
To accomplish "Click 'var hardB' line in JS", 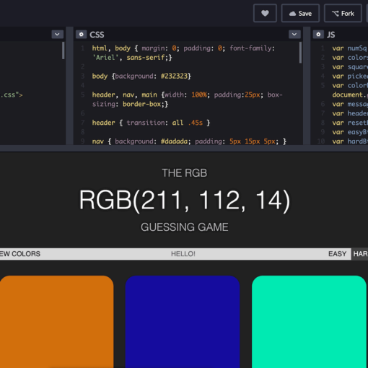I will tap(350, 141).
